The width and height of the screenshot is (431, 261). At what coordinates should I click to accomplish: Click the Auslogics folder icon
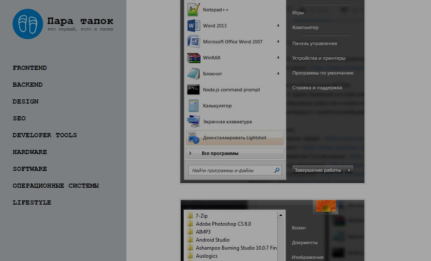[190, 256]
